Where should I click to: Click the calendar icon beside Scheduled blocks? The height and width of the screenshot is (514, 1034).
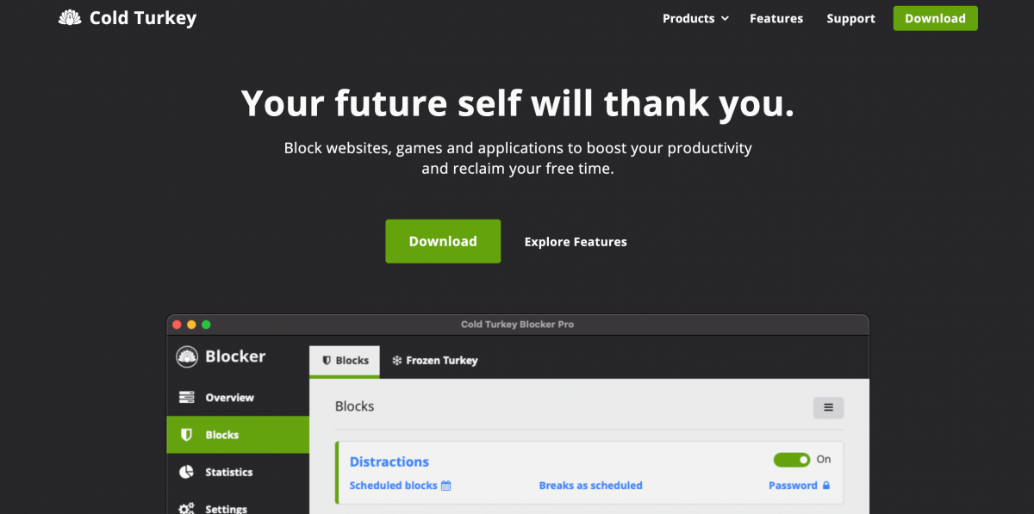(x=446, y=486)
